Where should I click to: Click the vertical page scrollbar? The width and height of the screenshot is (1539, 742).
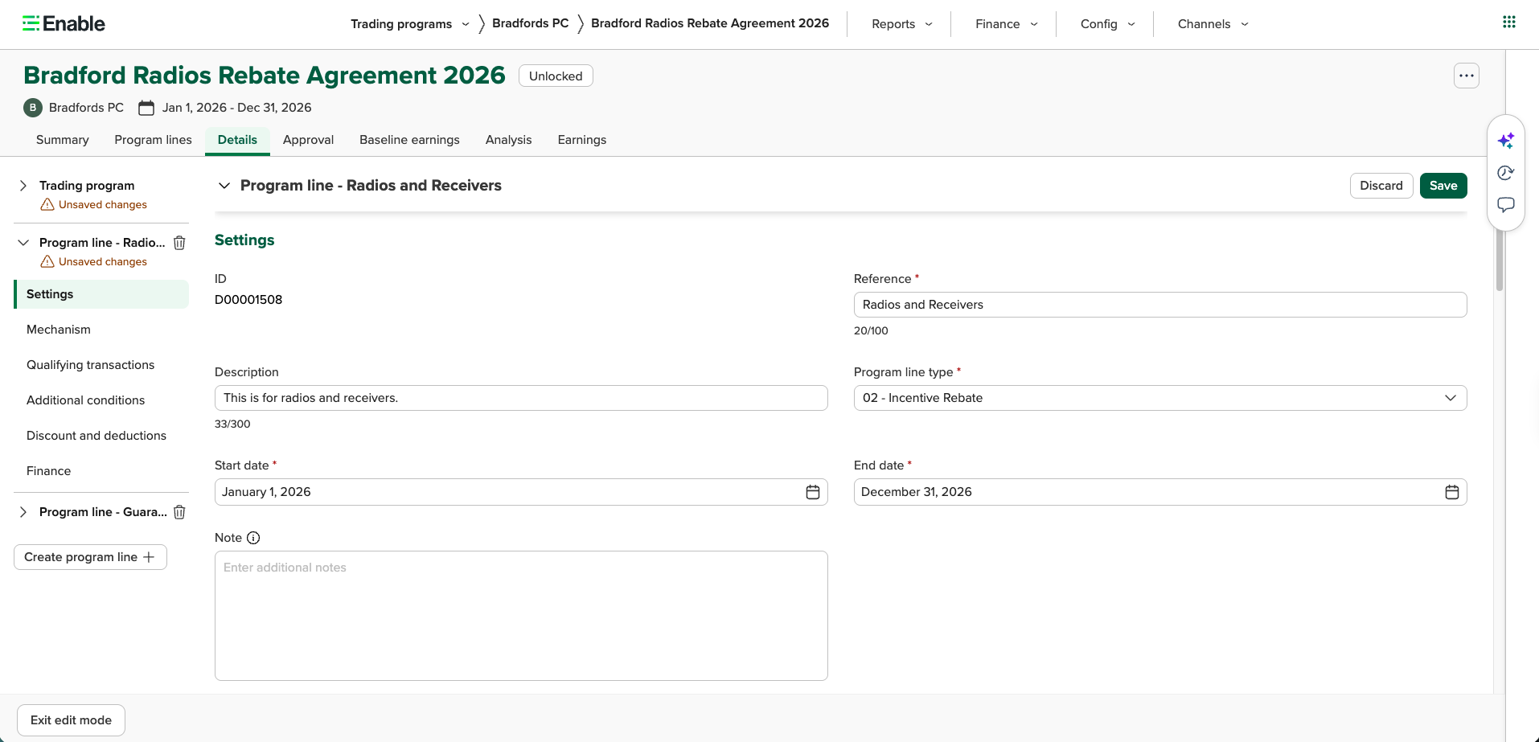[x=1500, y=257]
